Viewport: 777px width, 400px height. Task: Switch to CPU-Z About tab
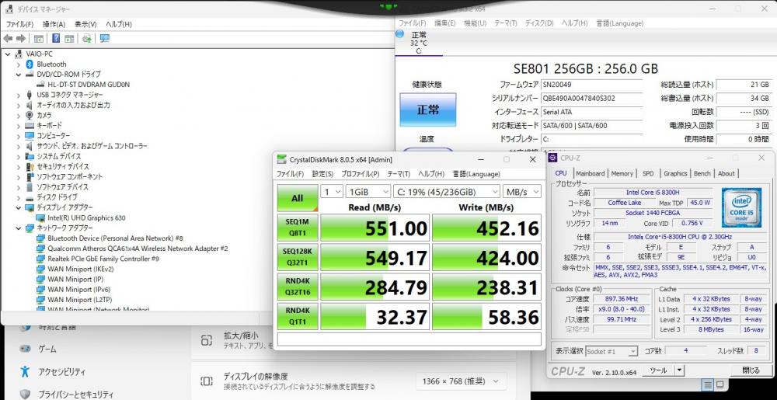726,173
